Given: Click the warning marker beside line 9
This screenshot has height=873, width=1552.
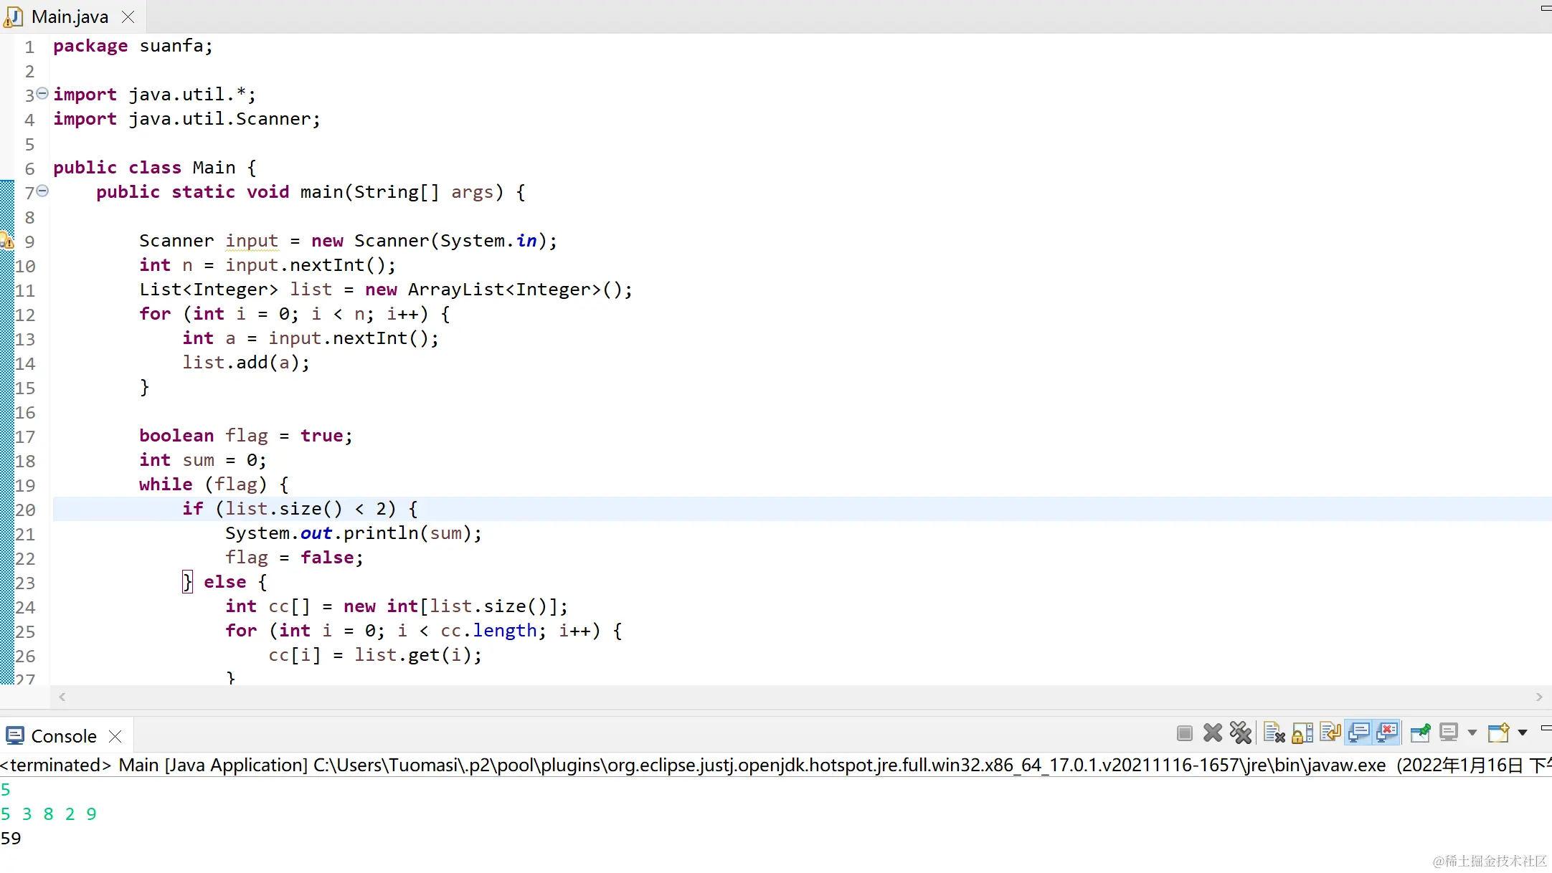Looking at the screenshot, I should coord(6,241).
